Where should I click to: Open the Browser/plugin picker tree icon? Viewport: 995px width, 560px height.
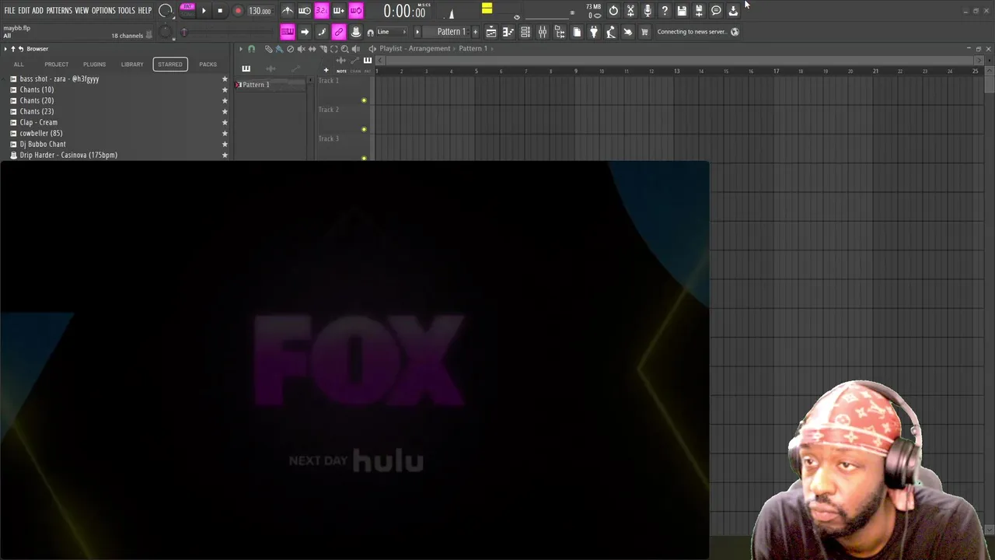tap(560, 32)
